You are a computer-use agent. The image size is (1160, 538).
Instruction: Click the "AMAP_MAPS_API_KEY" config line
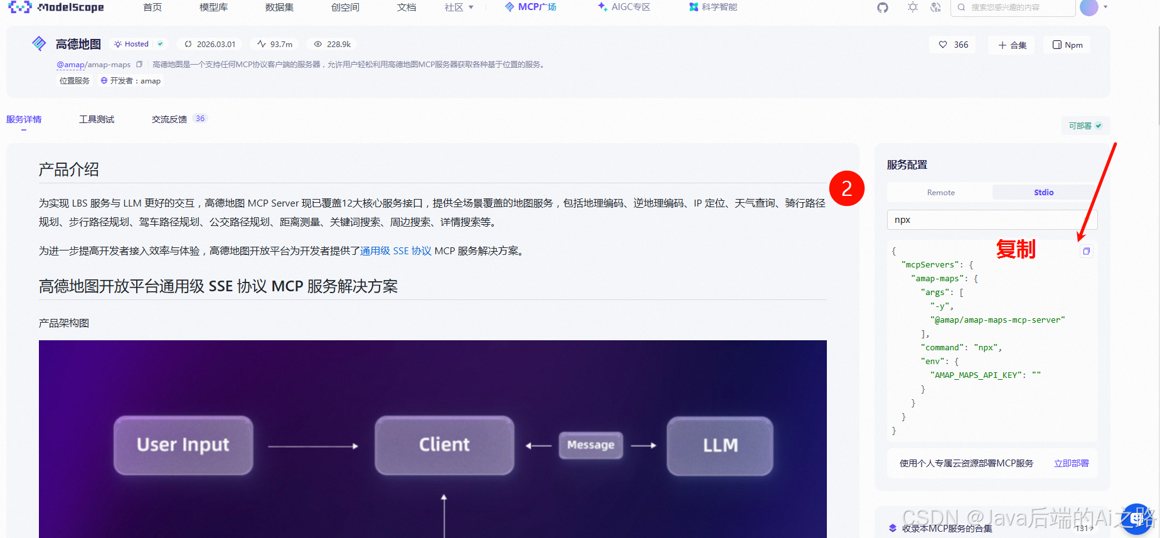[986, 375]
